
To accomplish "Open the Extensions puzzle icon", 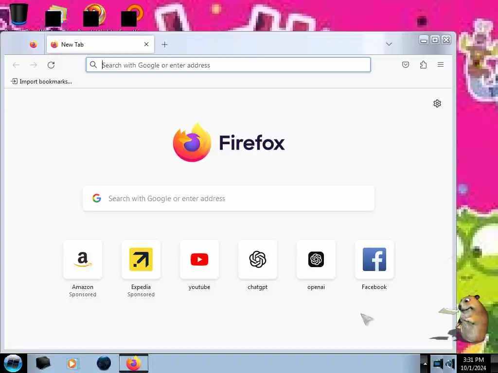I will pyautogui.click(x=424, y=65).
